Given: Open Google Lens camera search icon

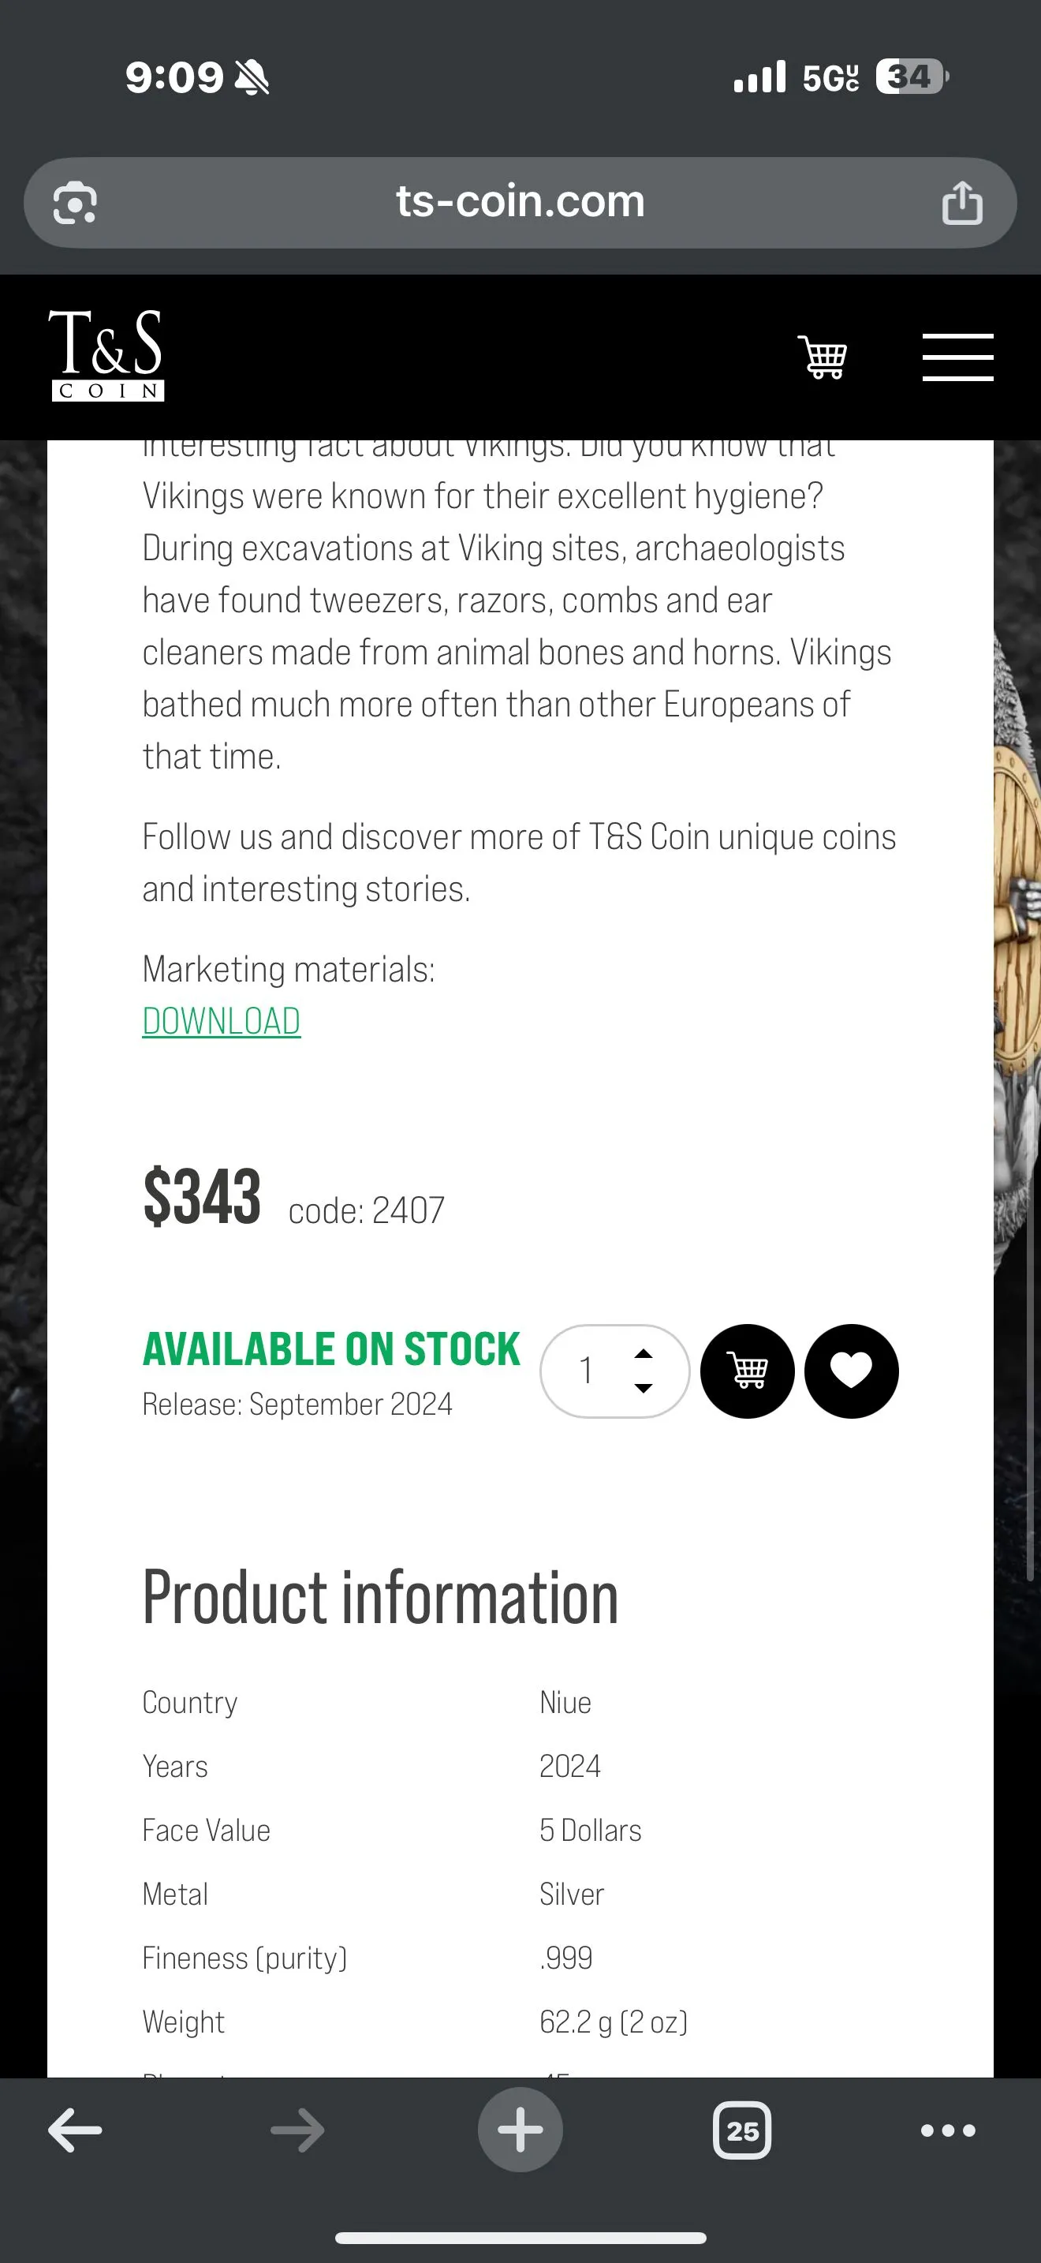Looking at the screenshot, I should (75, 203).
